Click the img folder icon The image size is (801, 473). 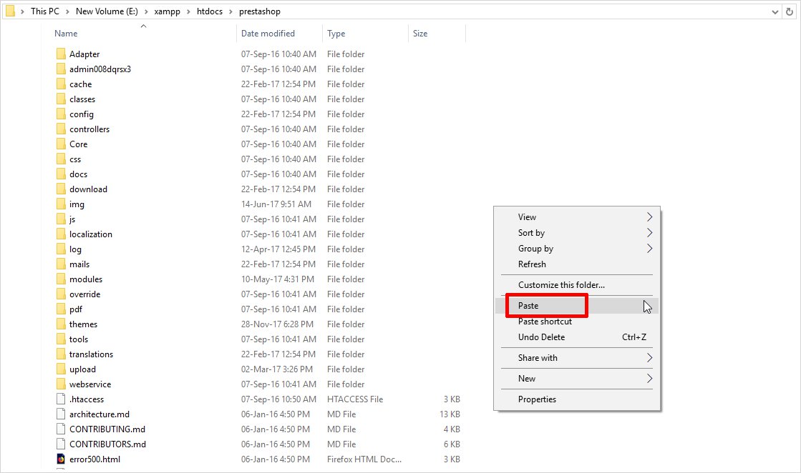(x=61, y=204)
